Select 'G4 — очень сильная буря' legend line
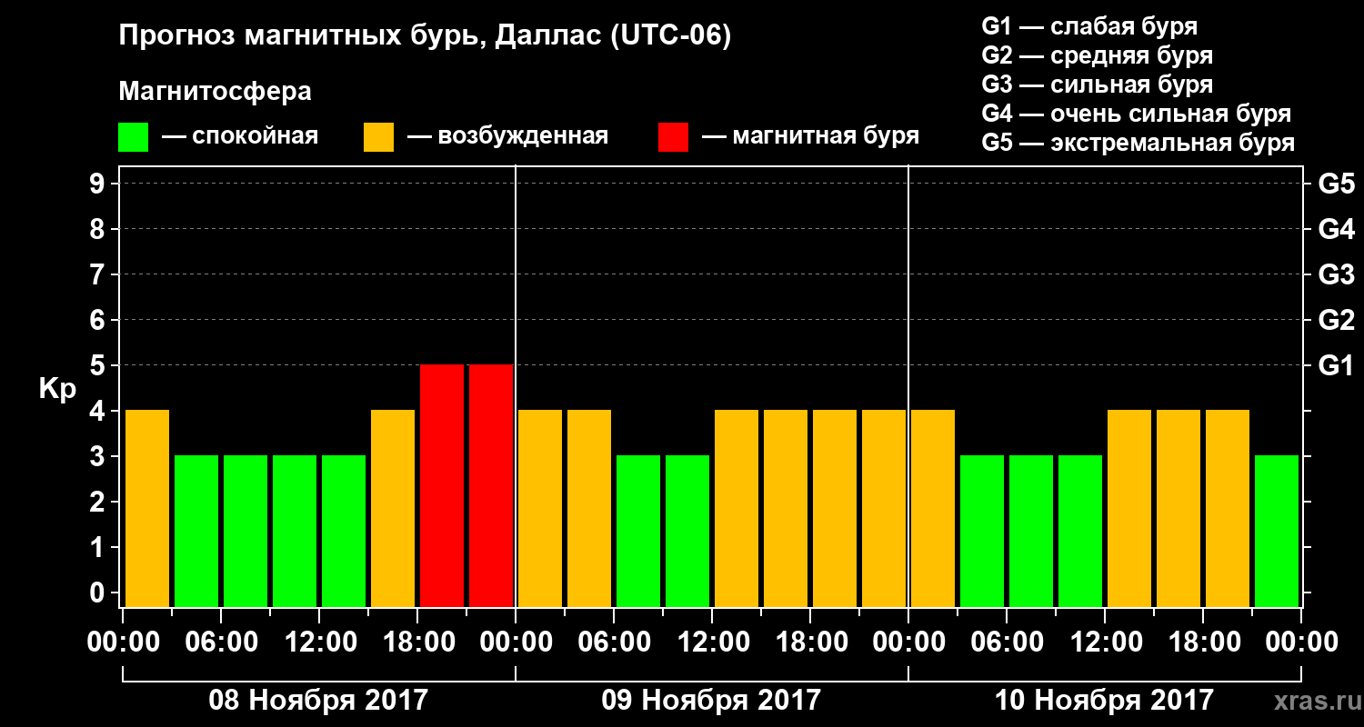This screenshot has width=1364, height=727. [1137, 114]
